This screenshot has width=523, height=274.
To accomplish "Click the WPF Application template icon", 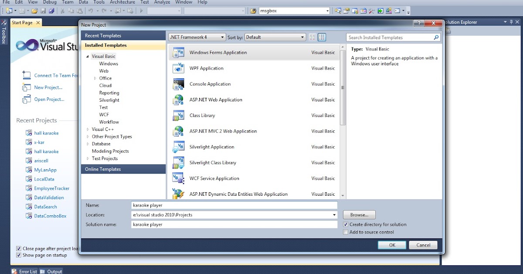I will pos(178,68).
